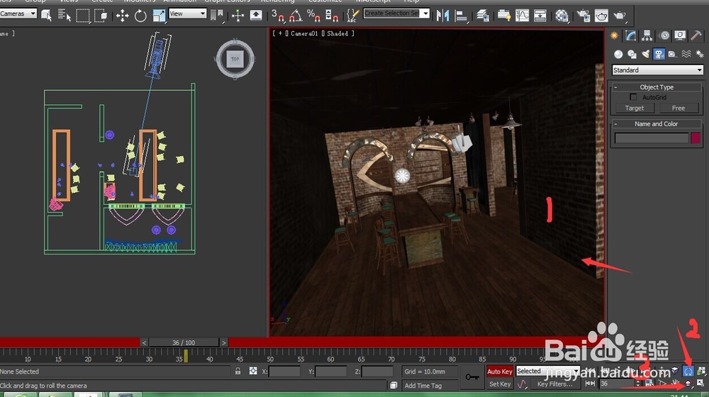Switch to Modify command panel tab
The image size is (709, 397).
point(631,35)
